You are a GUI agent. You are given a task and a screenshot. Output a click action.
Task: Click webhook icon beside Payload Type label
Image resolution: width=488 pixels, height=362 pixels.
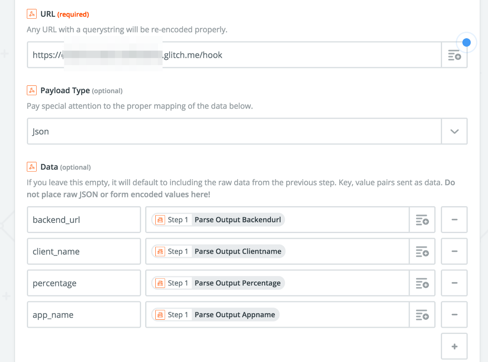32,90
